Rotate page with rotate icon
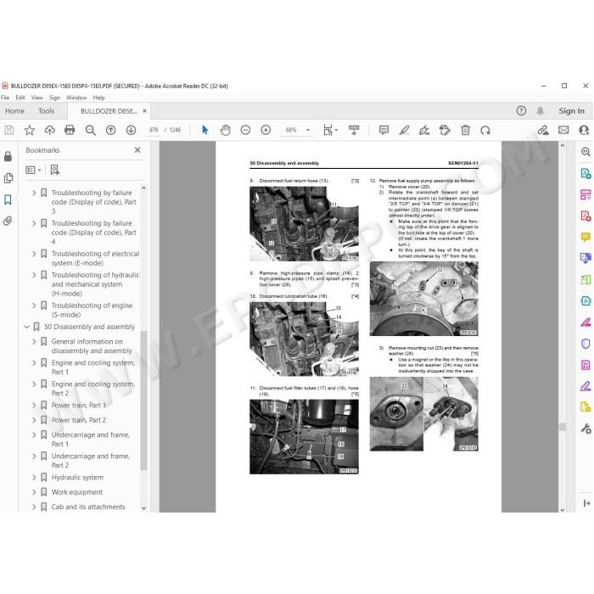 tap(485, 131)
